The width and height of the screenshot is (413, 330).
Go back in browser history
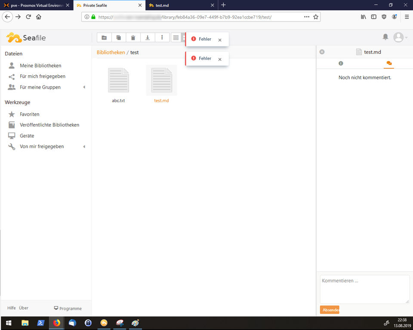7,17
